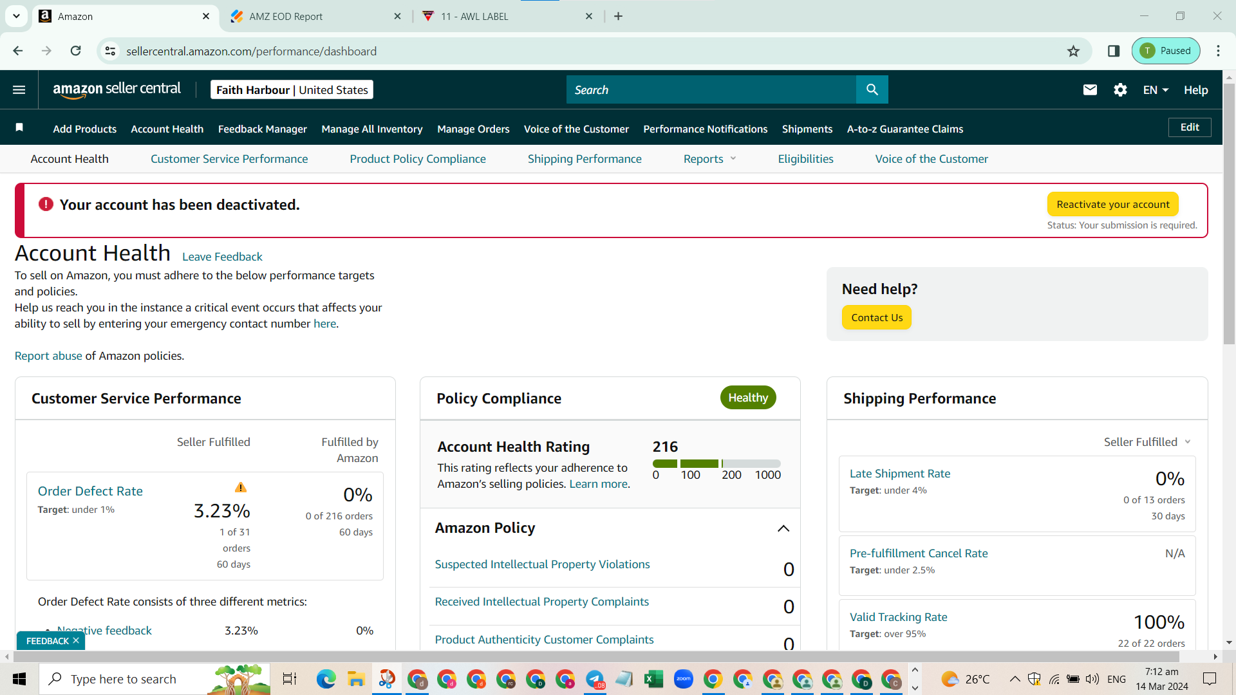Open Late Shipment Rate link
The height and width of the screenshot is (695, 1236).
(900, 474)
